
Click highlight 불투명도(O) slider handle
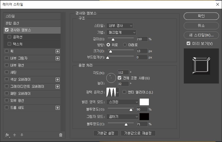131,110
